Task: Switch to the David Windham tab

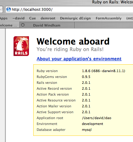Action: (x=47, y=25)
